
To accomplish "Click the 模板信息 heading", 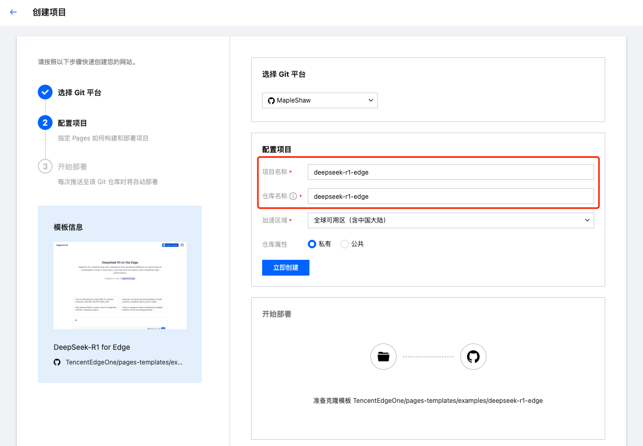I will [68, 227].
